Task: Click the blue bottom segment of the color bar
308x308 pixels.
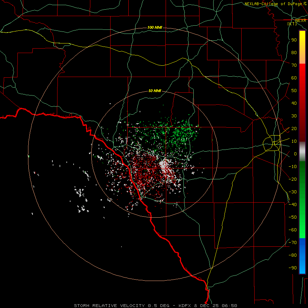Action: [x=302, y=256]
